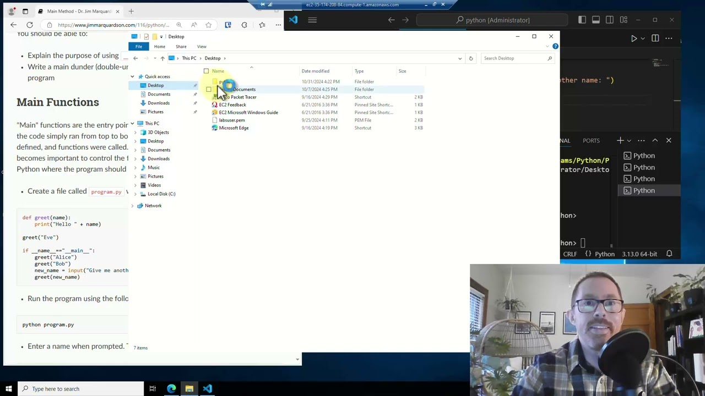The height and width of the screenshot is (396, 705).
Task: Go up one folder in Explorer
Action: coord(162,58)
